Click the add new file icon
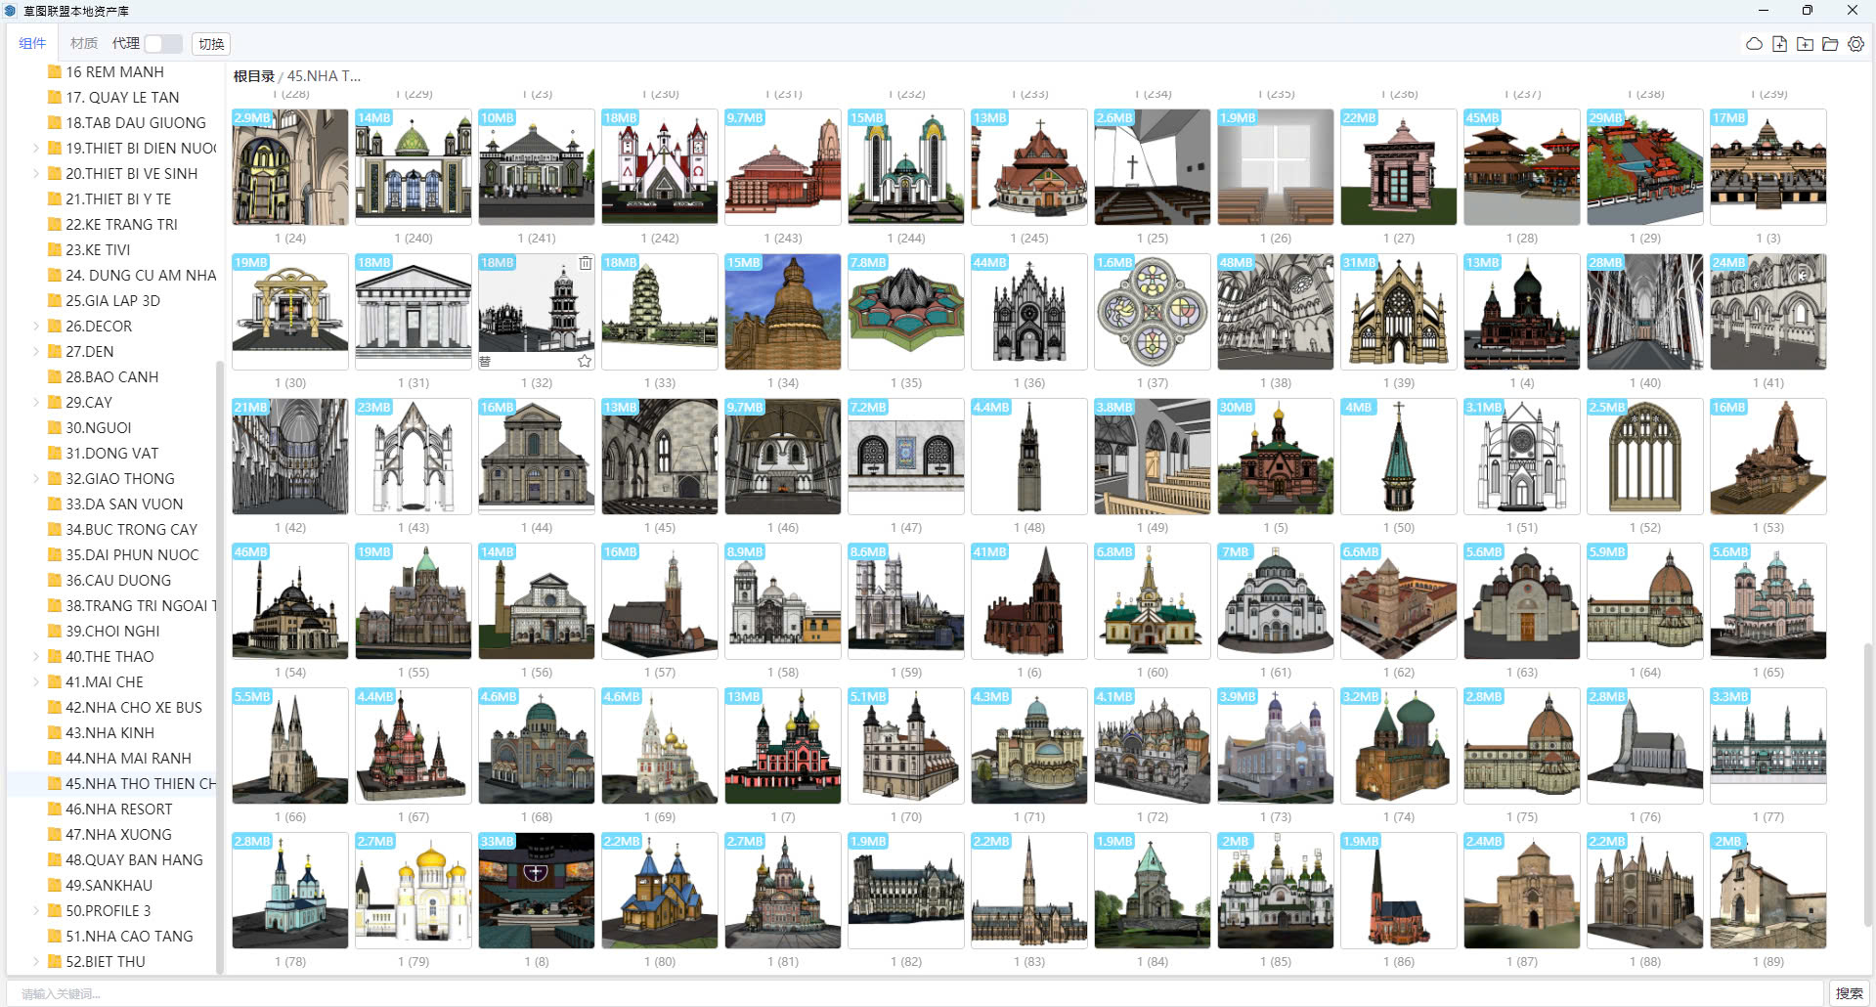Image resolution: width=1876 pixels, height=1007 pixels. (x=1779, y=44)
